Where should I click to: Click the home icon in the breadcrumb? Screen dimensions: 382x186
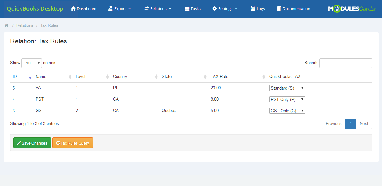(x=7, y=25)
